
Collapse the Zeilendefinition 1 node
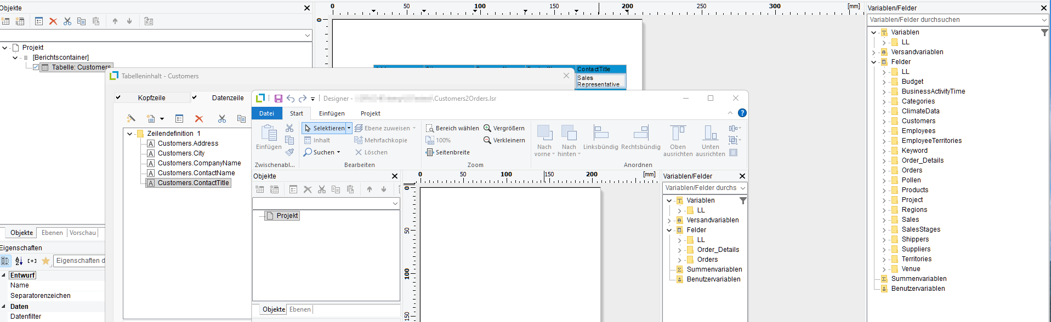tap(130, 134)
